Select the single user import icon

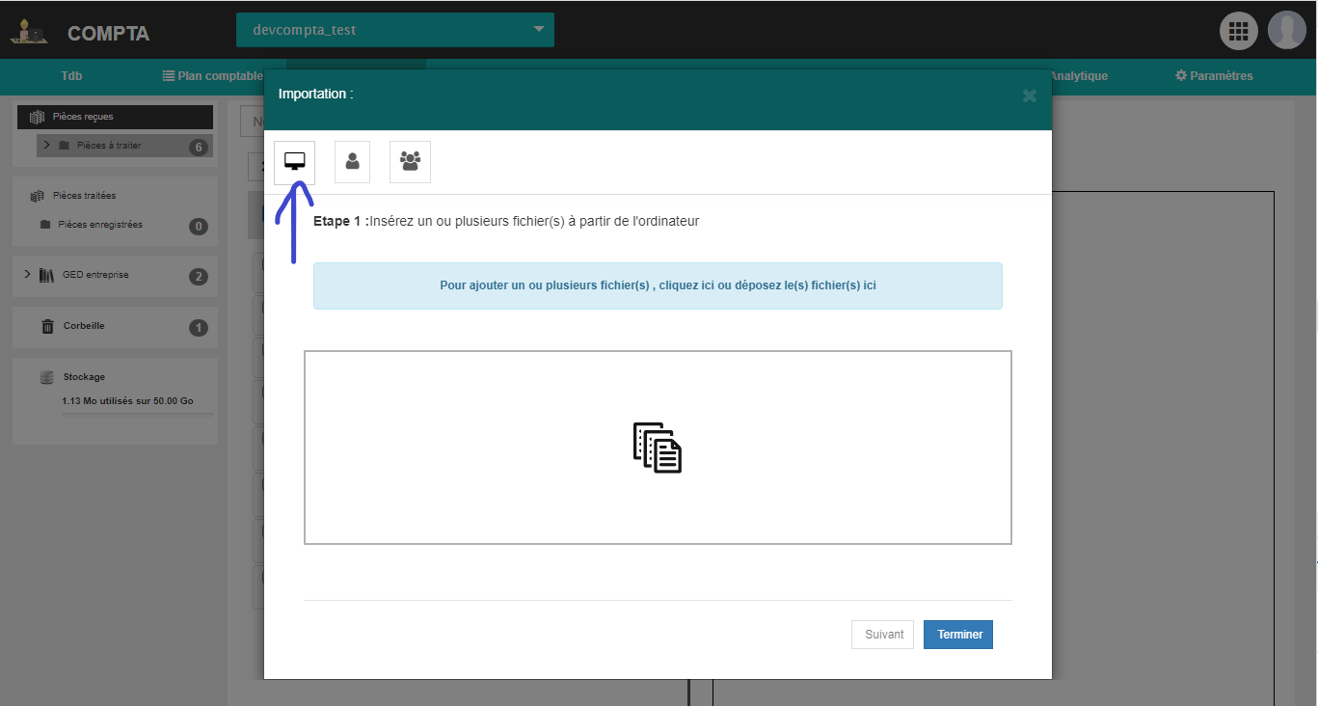pos(352,162)
